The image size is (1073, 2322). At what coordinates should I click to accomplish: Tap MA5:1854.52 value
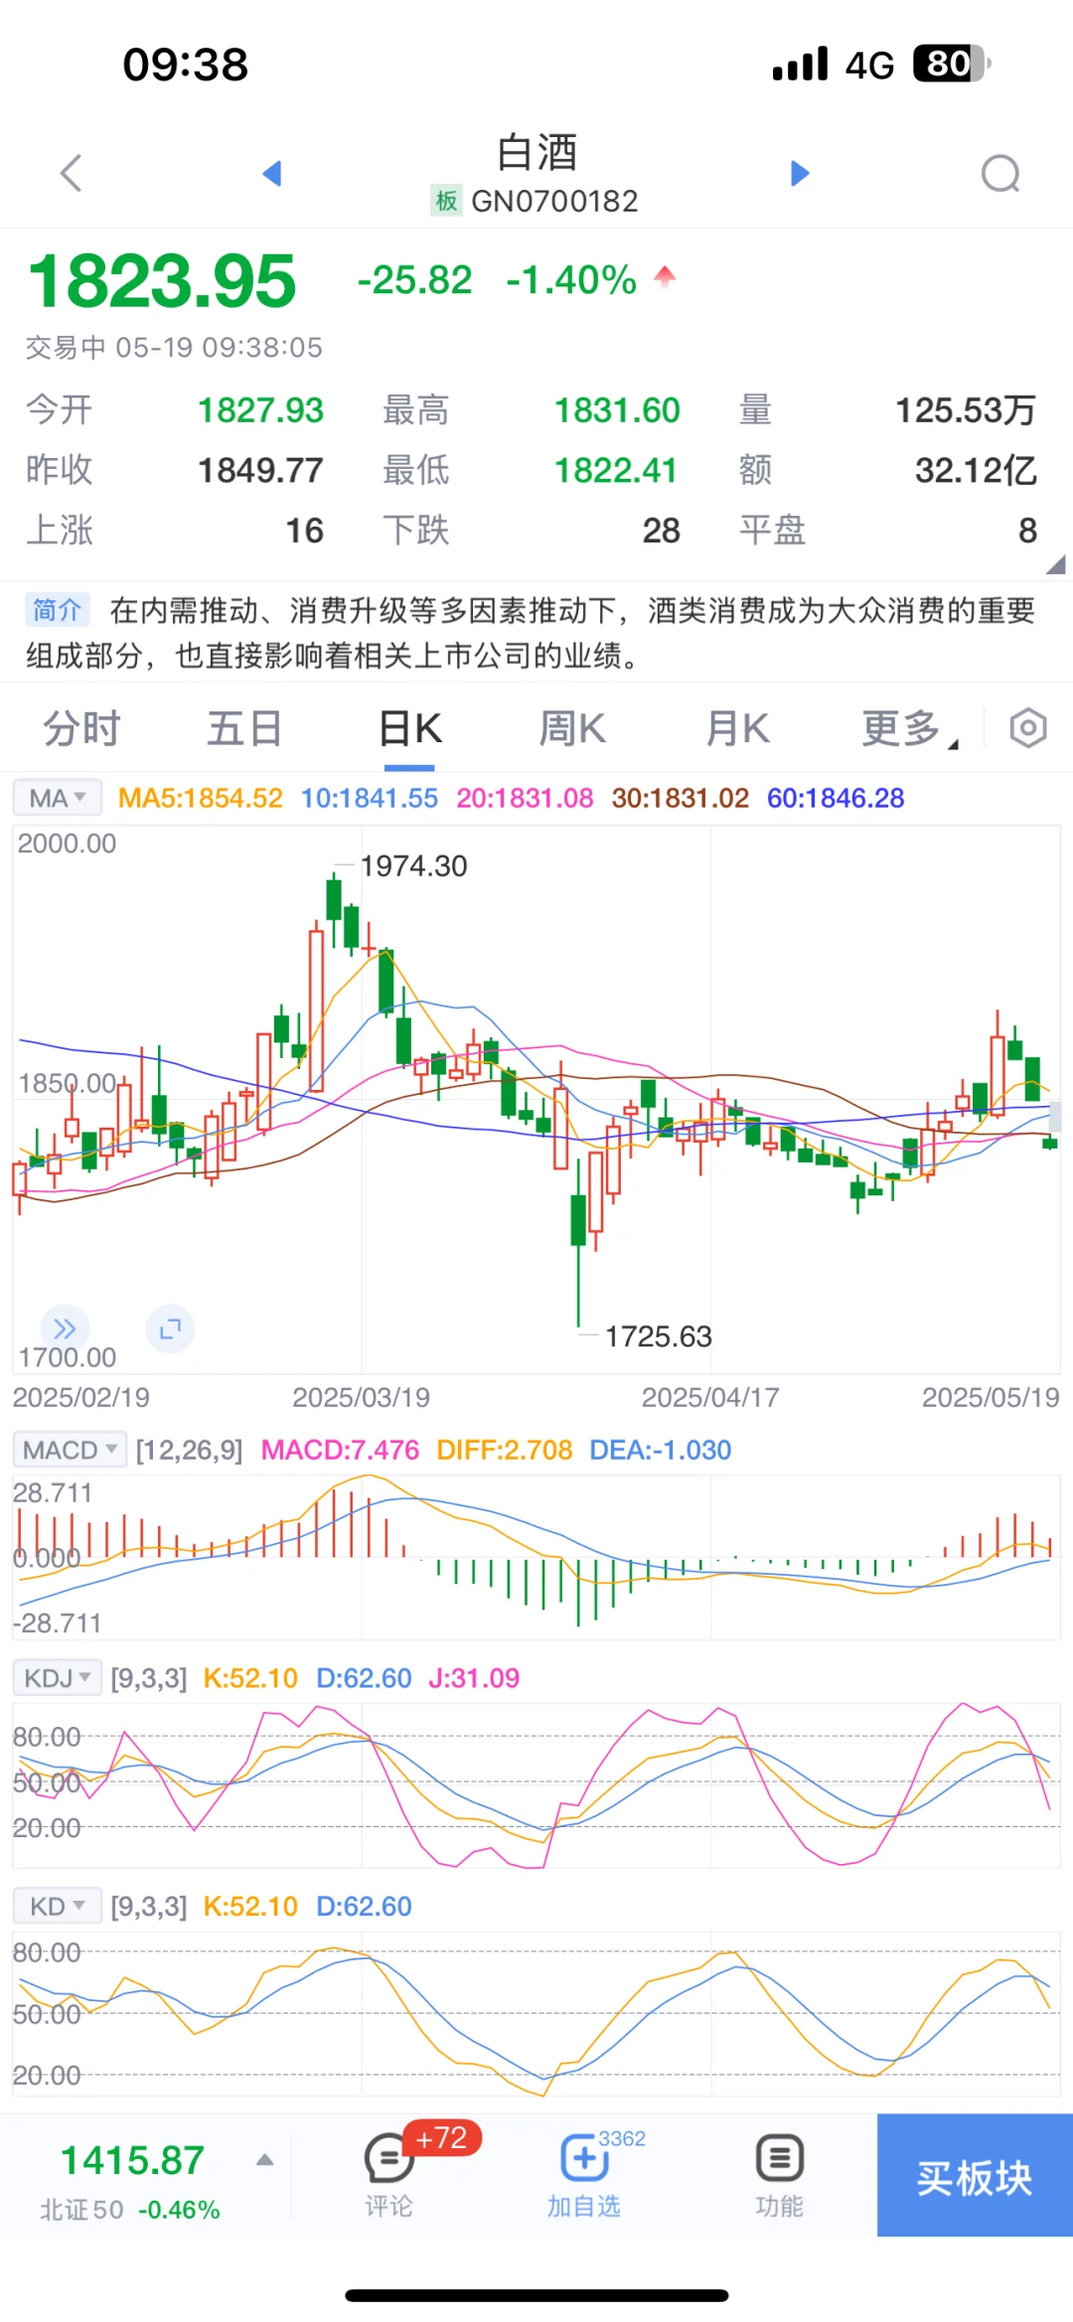click(201, 798)
